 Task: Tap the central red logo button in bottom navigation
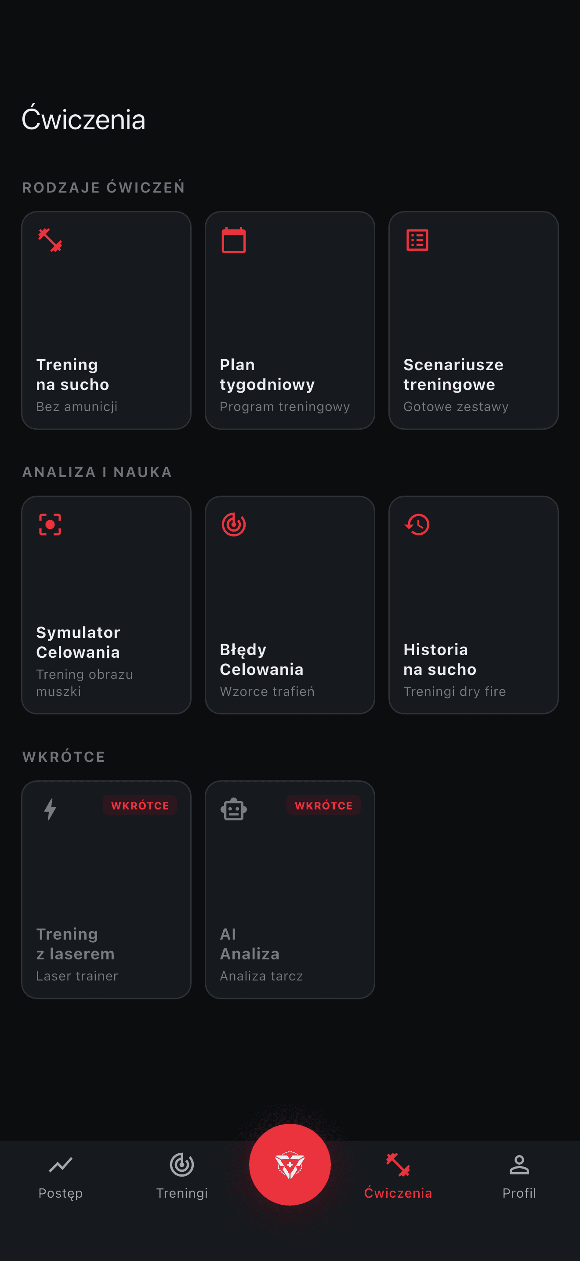[290, 1165]
